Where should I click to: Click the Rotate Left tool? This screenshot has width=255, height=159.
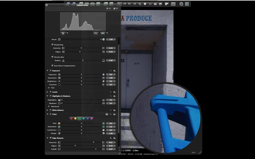[x=124, y=4]
